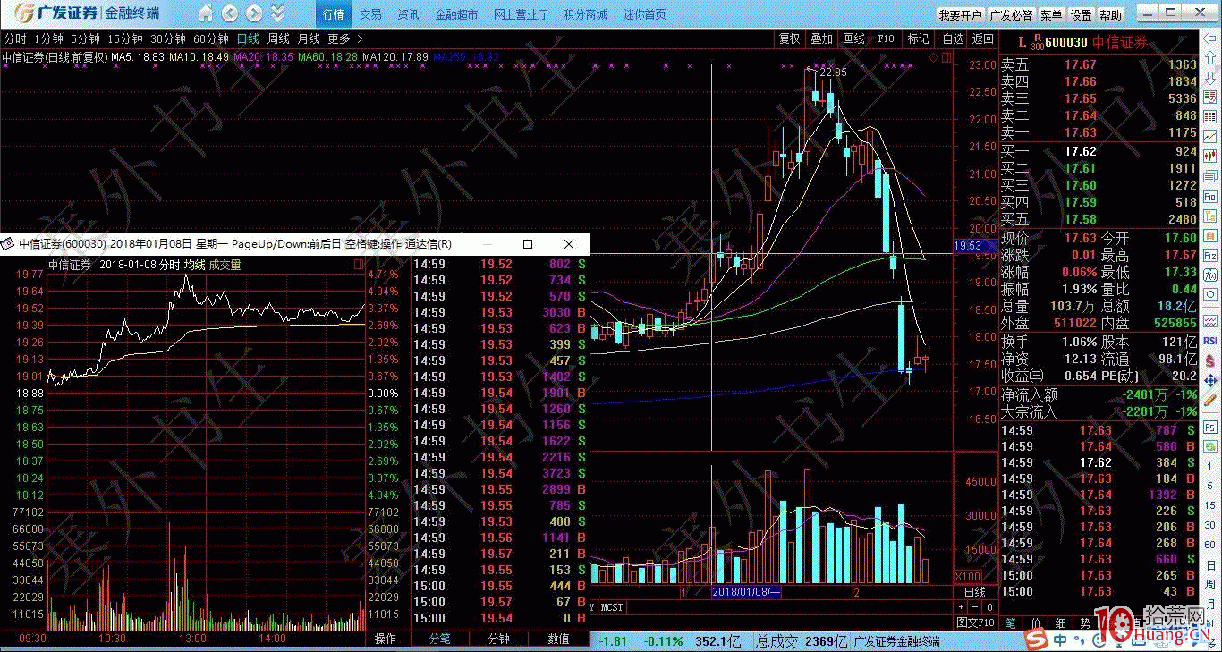Click the 2018/01/08 date marker on timeline
The height and width of the screenshot is (652, 1222).
[746, 592]
